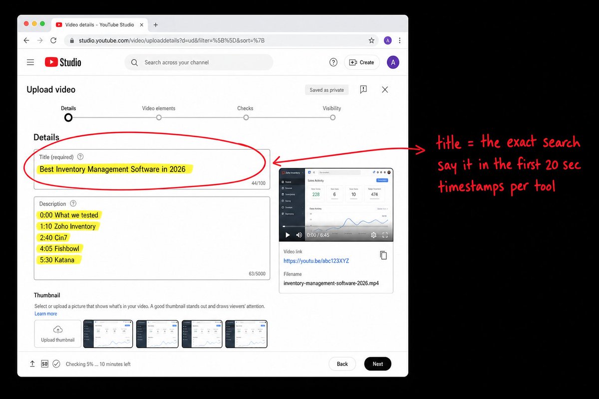The image size is (599, 399).
Task: Click the SD processing status icon
Action: pyautogui.click(x=44, y=364)
